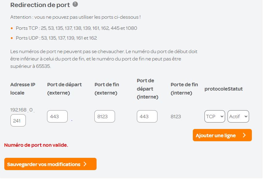The width and height of the screenshot is (274, 183).
Task: Click the help icon beside Redirection de port
Action: (75, 4)
